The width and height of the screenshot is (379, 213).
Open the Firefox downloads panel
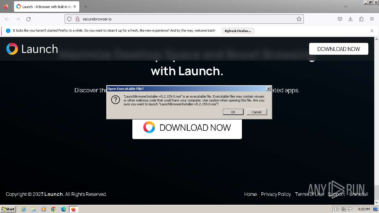point(351,19)
